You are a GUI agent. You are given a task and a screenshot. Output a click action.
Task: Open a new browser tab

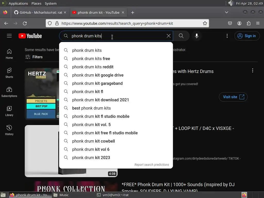click(x=133, y=12)
